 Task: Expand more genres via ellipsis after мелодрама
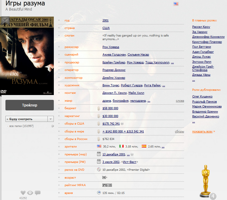149,101
